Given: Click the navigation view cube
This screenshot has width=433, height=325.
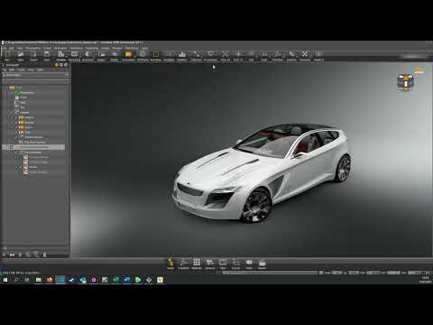Looking at the screenshot, I should tap(405, 83).
